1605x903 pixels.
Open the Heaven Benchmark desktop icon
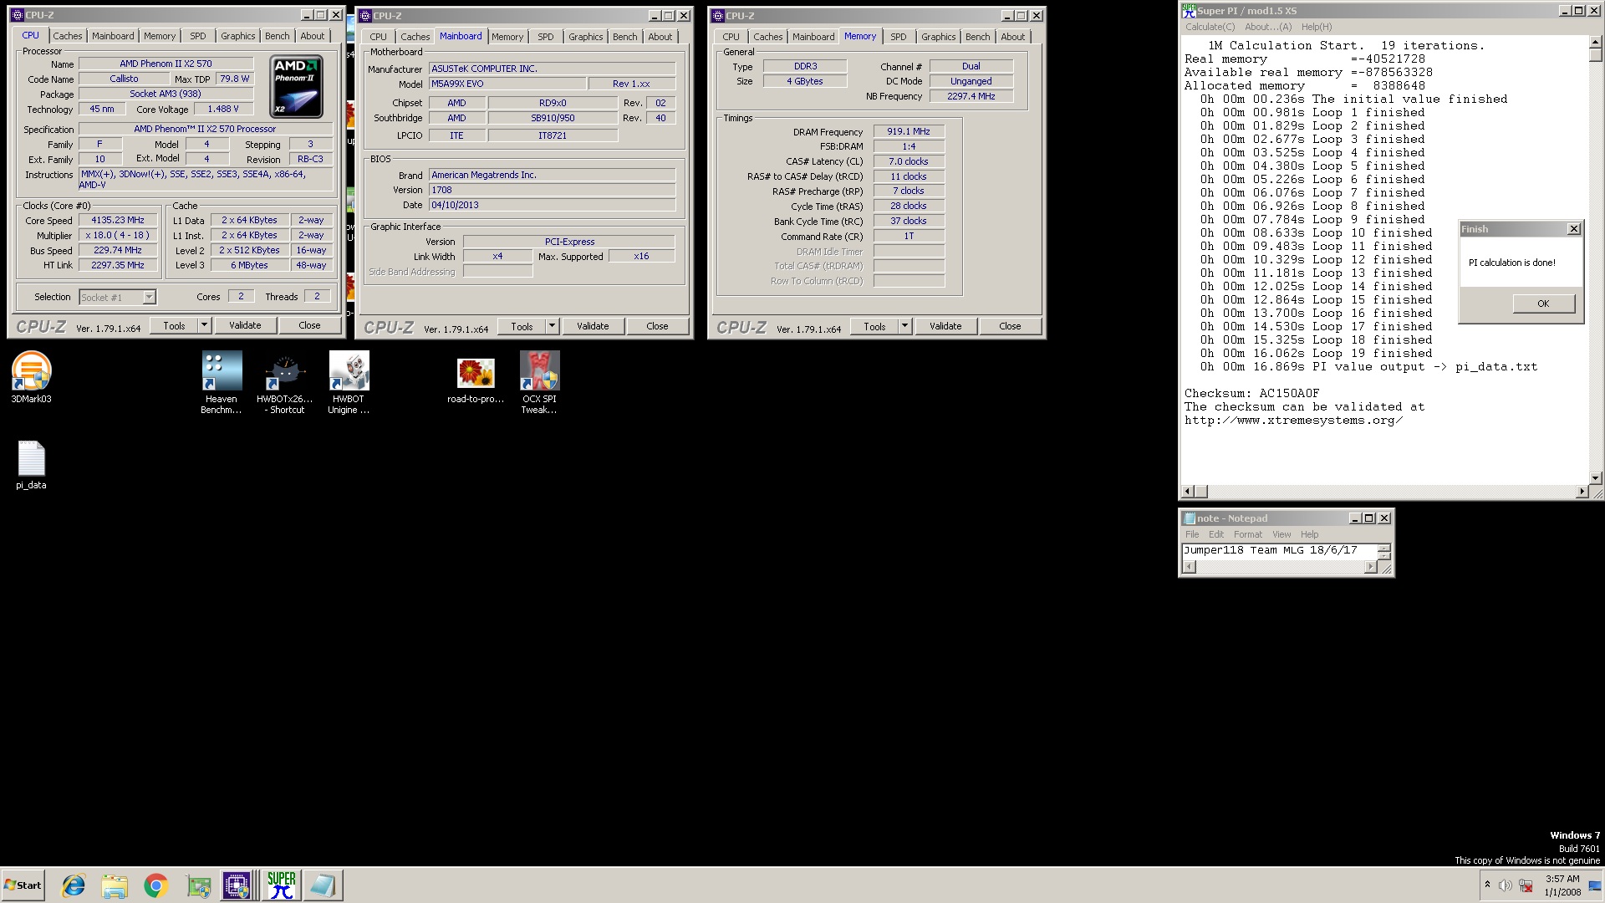pos(222,382)
